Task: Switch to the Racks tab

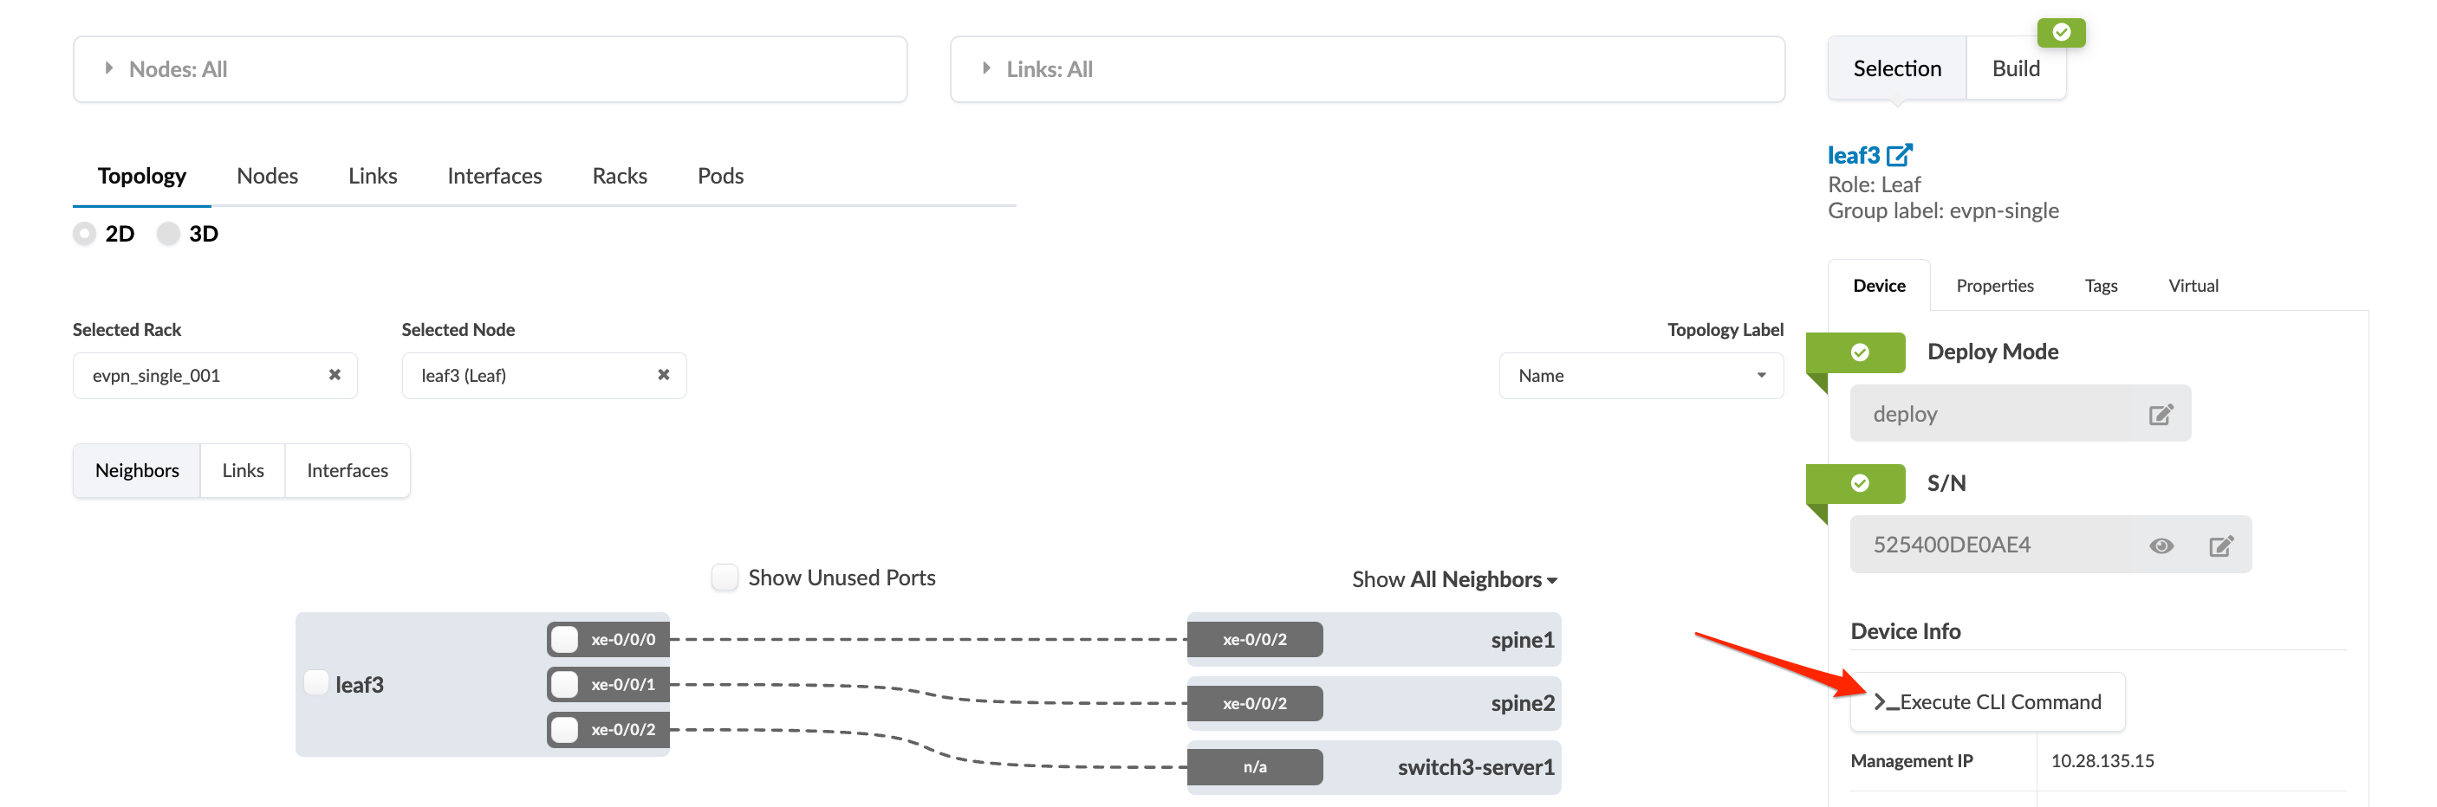Action: [x=620, y=176]
